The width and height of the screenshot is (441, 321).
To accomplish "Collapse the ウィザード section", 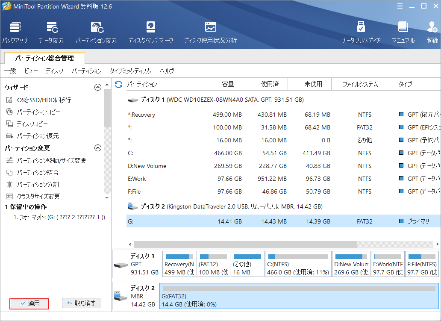I will click(97, 87).
